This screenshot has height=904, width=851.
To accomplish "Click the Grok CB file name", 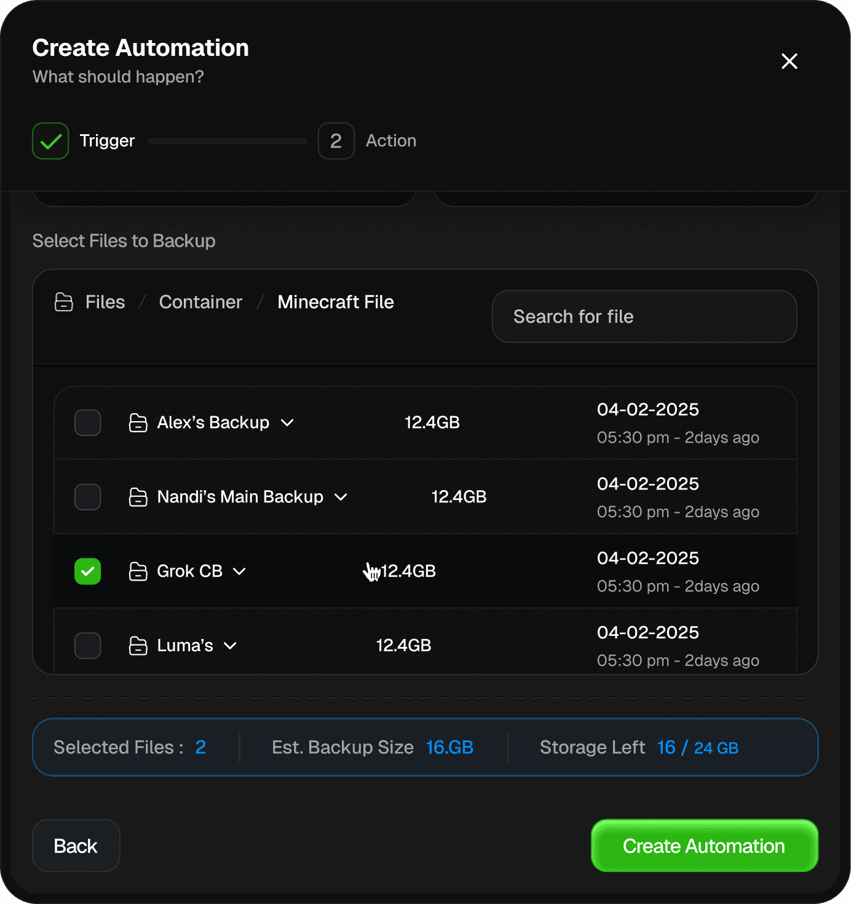I will (x=190, y=571).
